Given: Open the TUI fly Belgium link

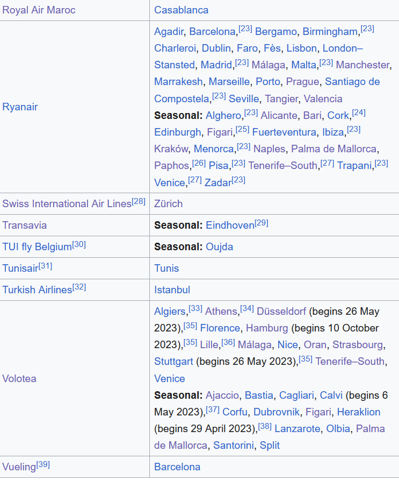Looking at the screenshot, I should pos(37,247).
